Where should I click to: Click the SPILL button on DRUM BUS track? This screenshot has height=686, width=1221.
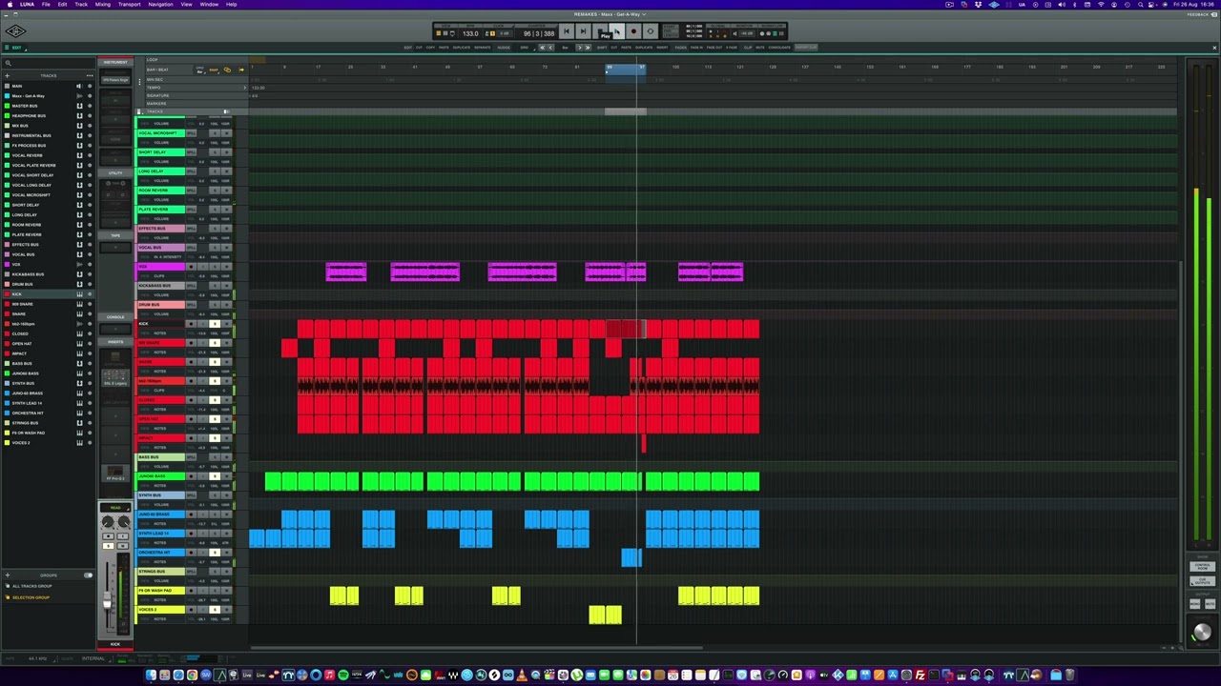191,305
